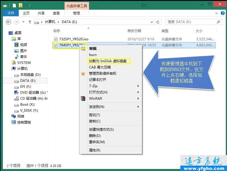227x171 pixels.
Task: Expand the 打开方式(H) submenu
Action: point(138,92)
